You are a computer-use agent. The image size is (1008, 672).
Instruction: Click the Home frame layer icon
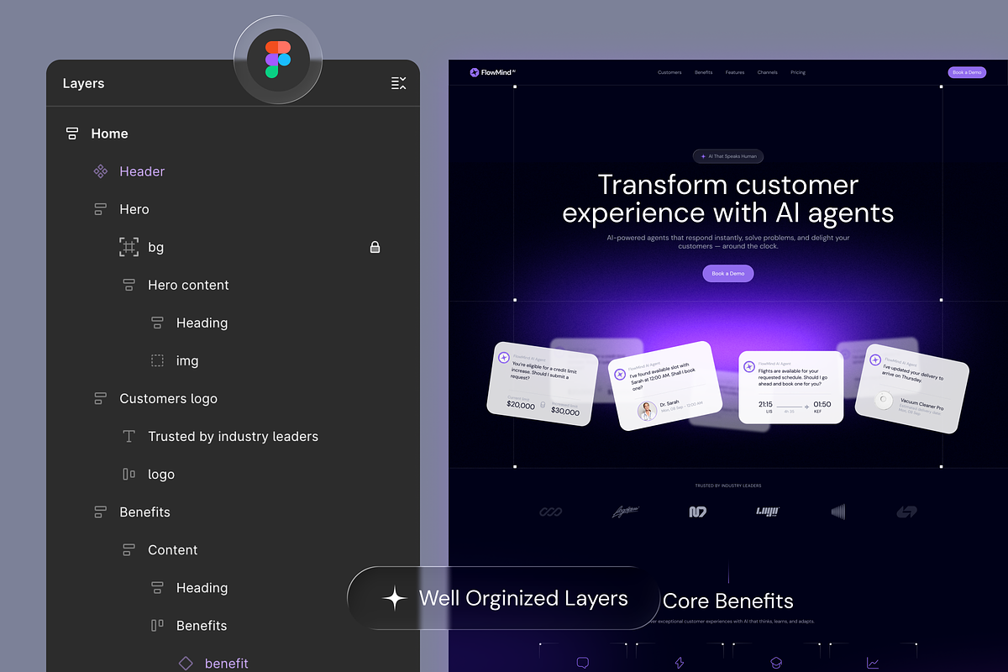(x=72, y=134)
